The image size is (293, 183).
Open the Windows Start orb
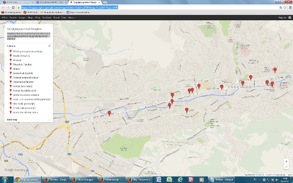coord(5,180)
